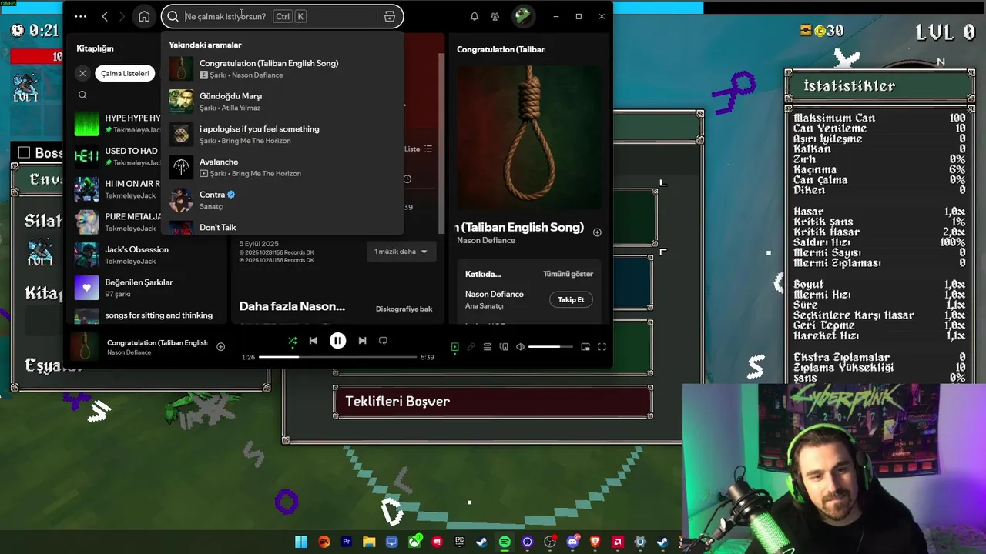Click the Kitaplığın library header
986x554 pixels.
pyautogui.click(x=95, y=48)
